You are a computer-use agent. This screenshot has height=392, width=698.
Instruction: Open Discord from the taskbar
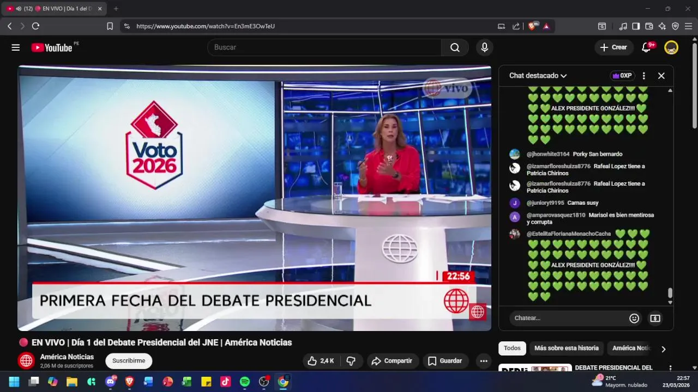tap(110, 382)
